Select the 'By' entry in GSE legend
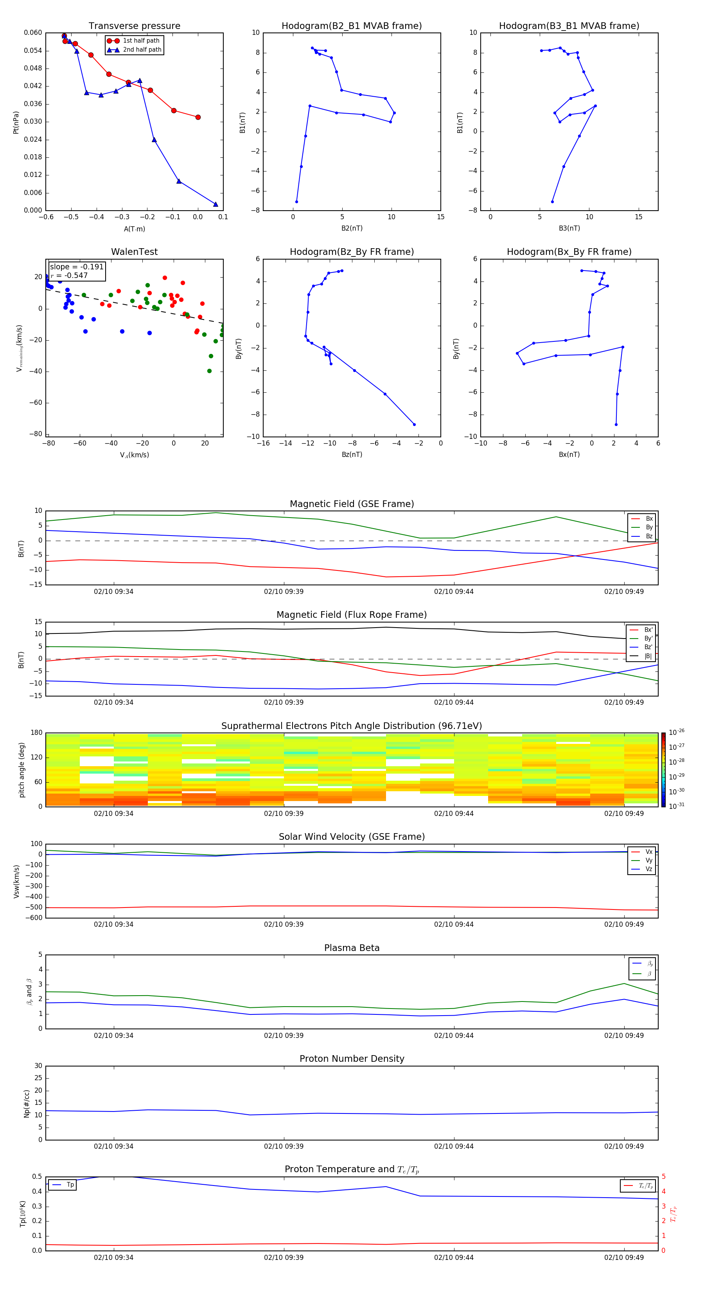704x1292 pixels. 642,527
